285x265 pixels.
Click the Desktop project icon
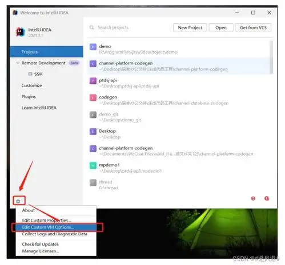pyautogui.click(x=93, y=132)
